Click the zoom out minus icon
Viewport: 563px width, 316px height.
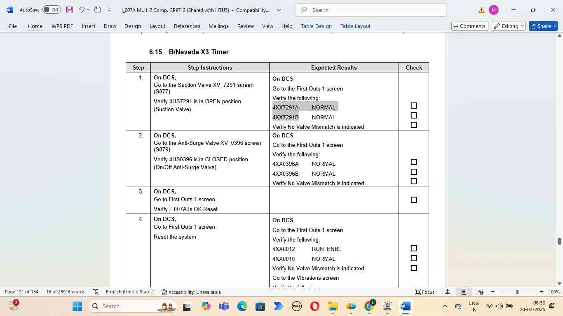[493, 292]
